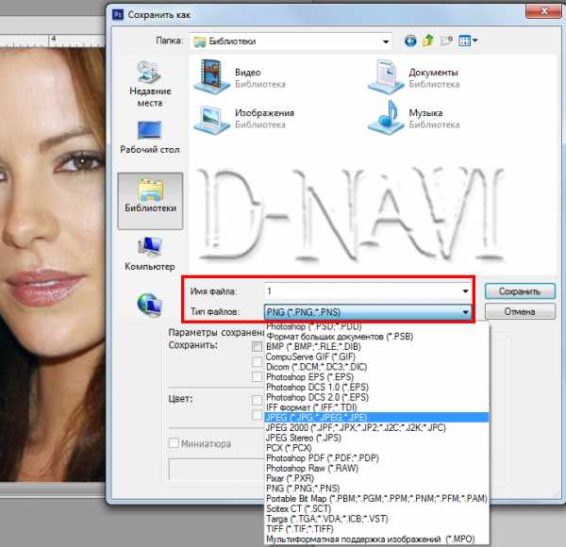Click the Сохранить button

[520, 291]
